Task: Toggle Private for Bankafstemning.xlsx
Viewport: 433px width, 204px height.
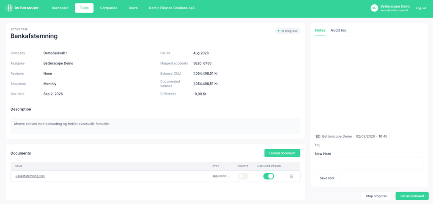Action: tap(243, 176)
